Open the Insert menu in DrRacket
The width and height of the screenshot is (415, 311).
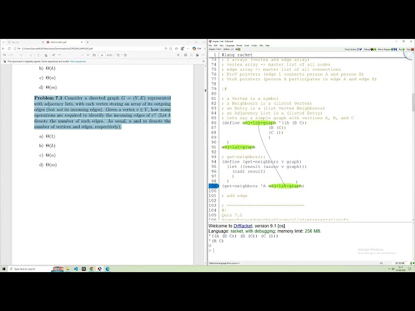[246, 45]
